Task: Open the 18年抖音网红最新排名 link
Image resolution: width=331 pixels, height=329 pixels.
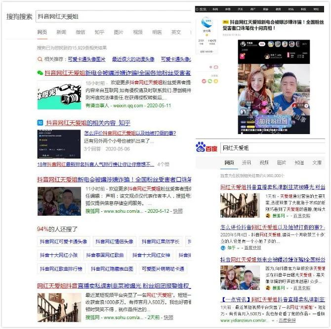Action: (96, 164)
